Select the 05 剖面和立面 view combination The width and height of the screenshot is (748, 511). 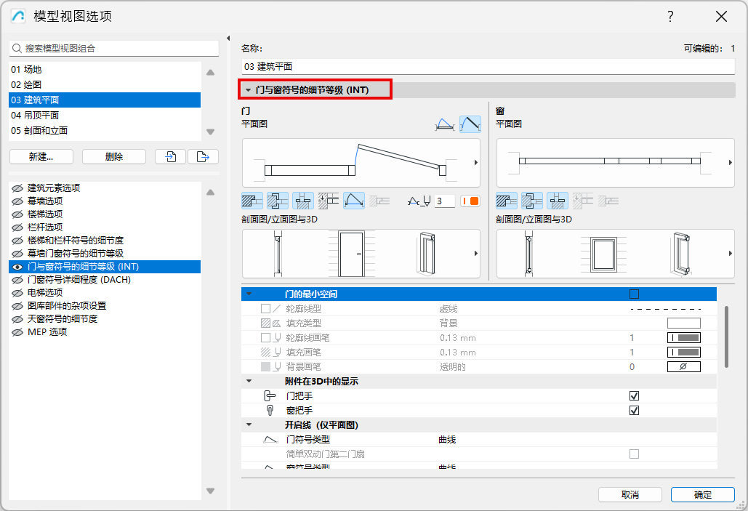coord(105,131)
